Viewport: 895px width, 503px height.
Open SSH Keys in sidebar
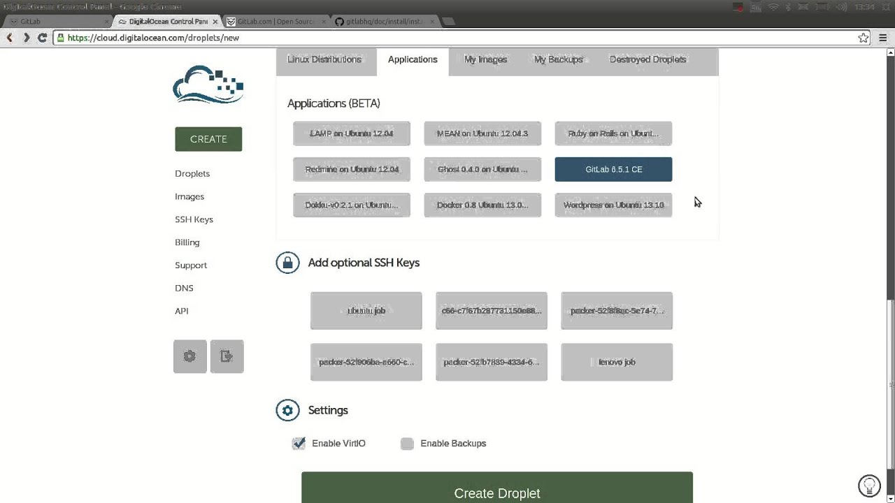(194, 219)
